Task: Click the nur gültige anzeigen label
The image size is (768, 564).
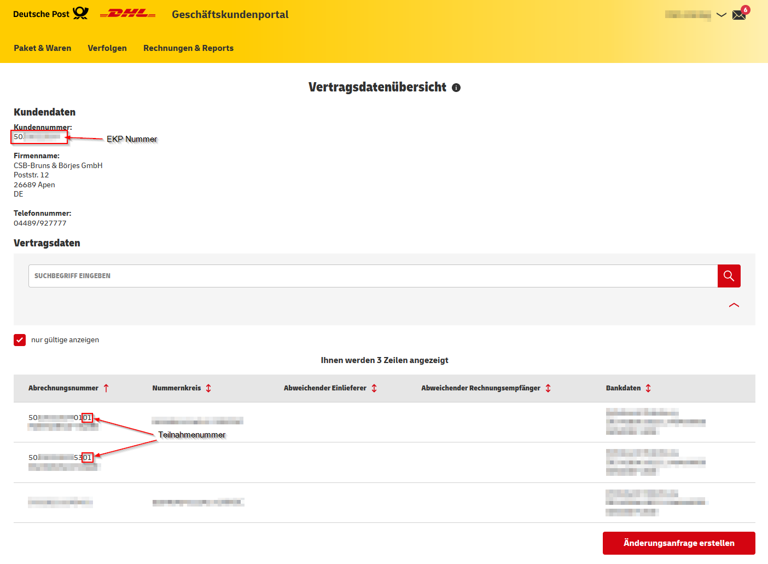Action: pyautogui.click(x=65, y=340)
